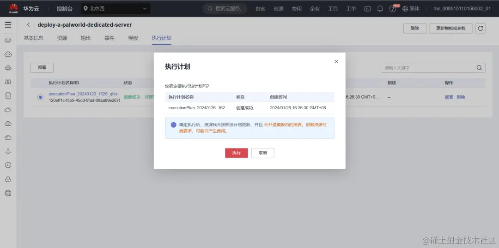Image resolution: width=499 pixels, height=248 pixels.
Task: Click the back arrow beside the stack name
Action: pos(29,25)
